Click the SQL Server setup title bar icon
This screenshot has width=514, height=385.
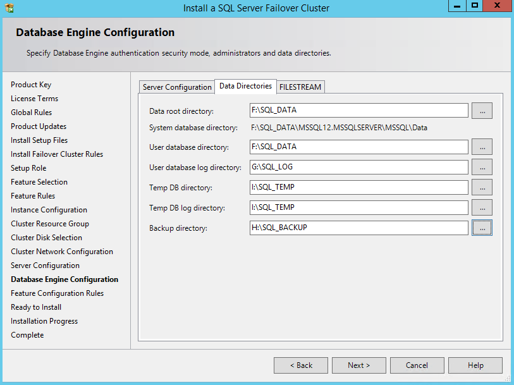point(10,8)
